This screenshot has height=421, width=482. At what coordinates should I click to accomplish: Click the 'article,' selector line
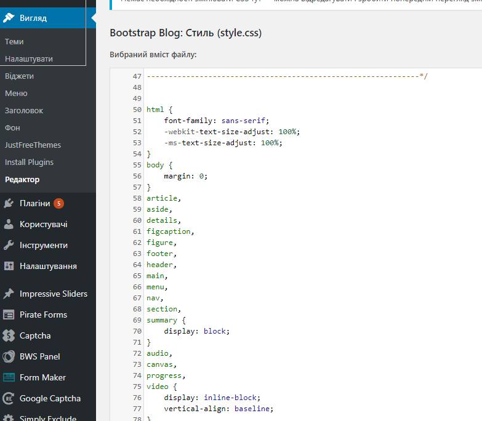(x=164, y=198)
